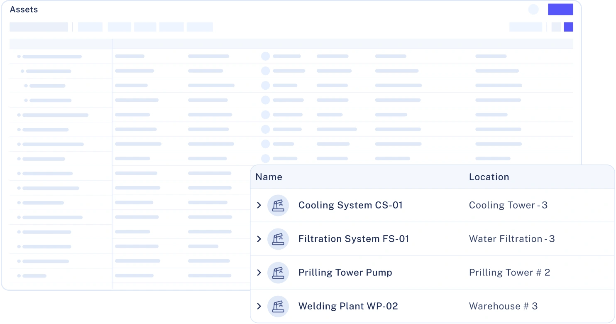The height and width of the screenshot is (324, 616).
Task: Click the round avatar icon in Assets header
Action: point(533,10)
